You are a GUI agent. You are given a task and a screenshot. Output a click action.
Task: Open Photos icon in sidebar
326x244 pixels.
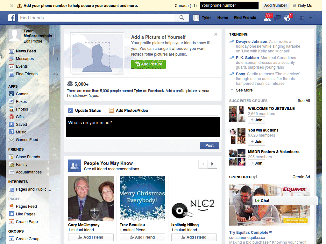[11, 109]
